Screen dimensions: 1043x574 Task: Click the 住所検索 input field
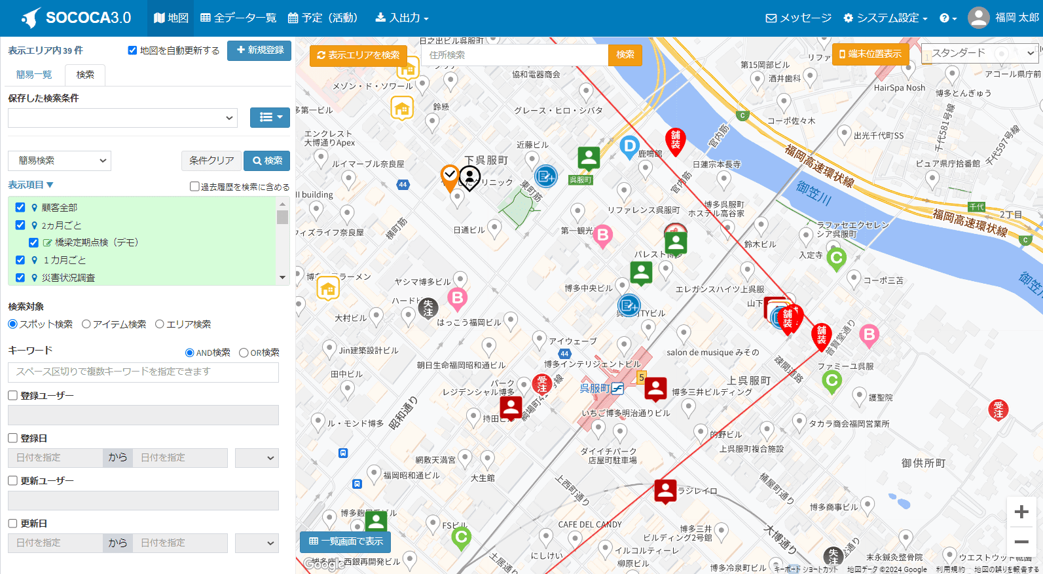[515, 55]
